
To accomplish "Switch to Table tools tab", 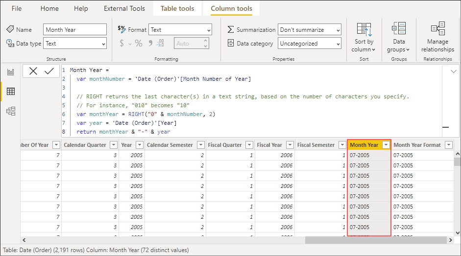I will pos(177,8).
